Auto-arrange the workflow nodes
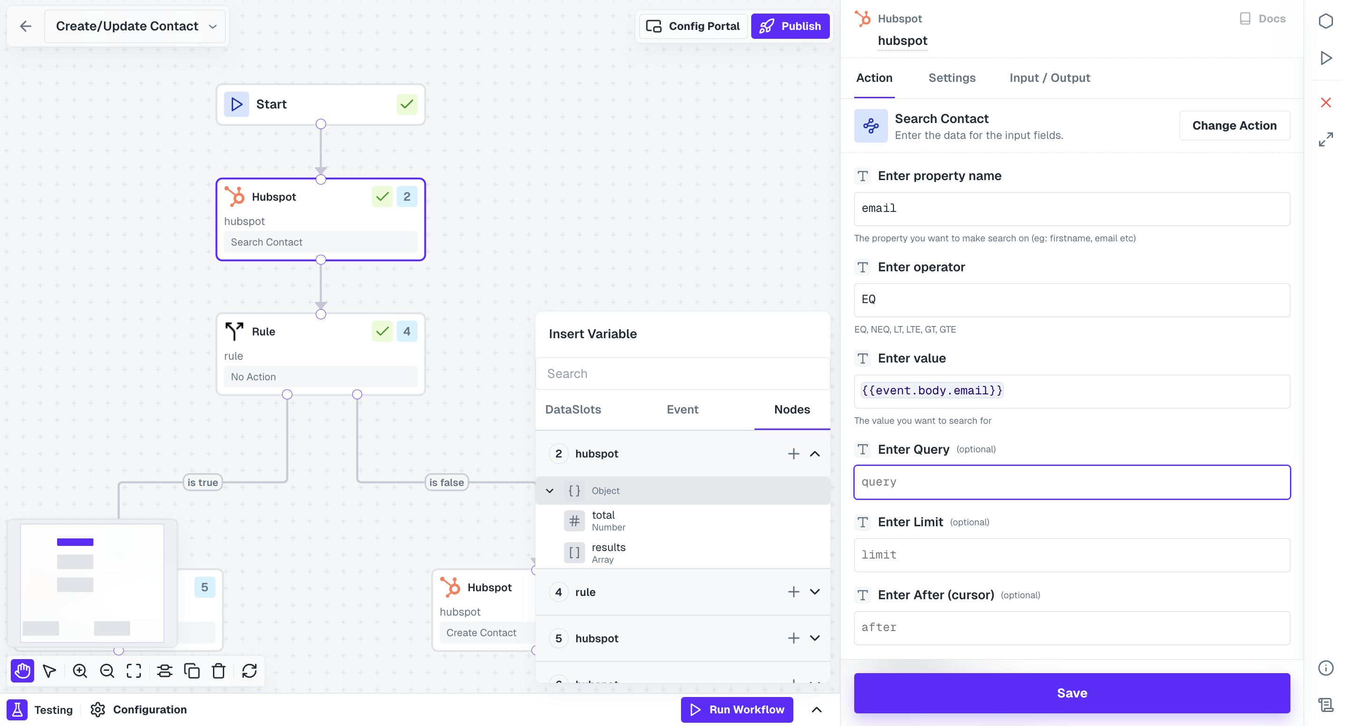This screenshot has height=726, width=1348. click(164, 670)
